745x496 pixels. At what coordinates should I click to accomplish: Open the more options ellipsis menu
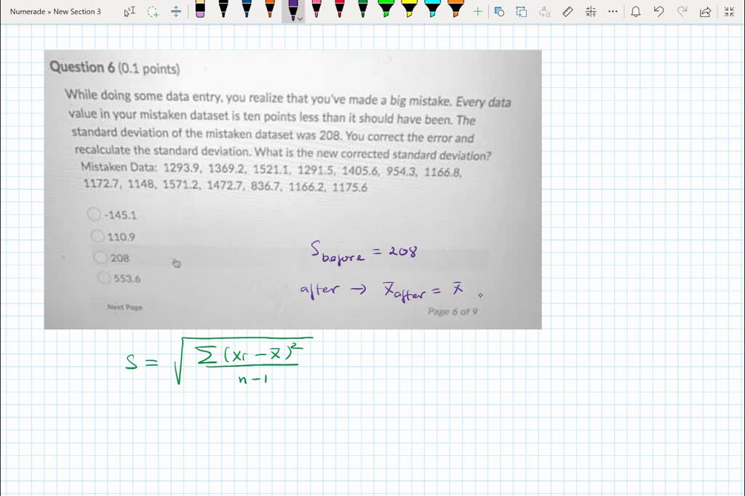[x=613, y=12]
